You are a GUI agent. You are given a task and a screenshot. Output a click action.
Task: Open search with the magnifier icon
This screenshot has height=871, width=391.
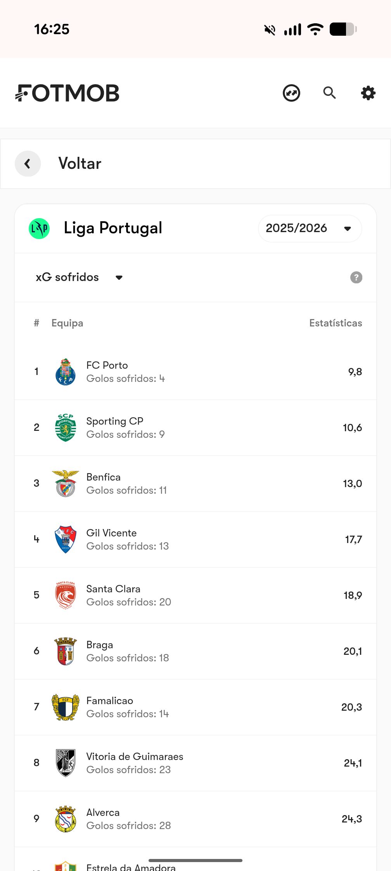click(329, 93)
